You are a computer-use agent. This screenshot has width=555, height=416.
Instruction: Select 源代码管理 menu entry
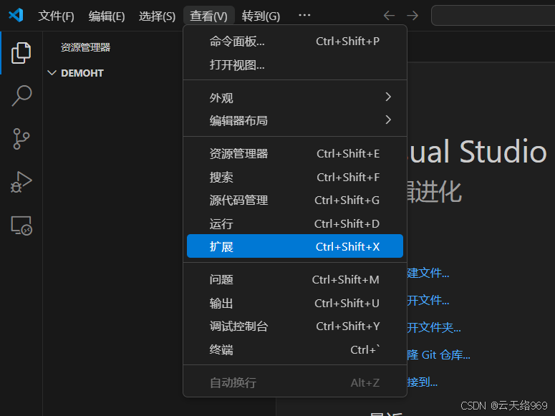pos(295,200)
